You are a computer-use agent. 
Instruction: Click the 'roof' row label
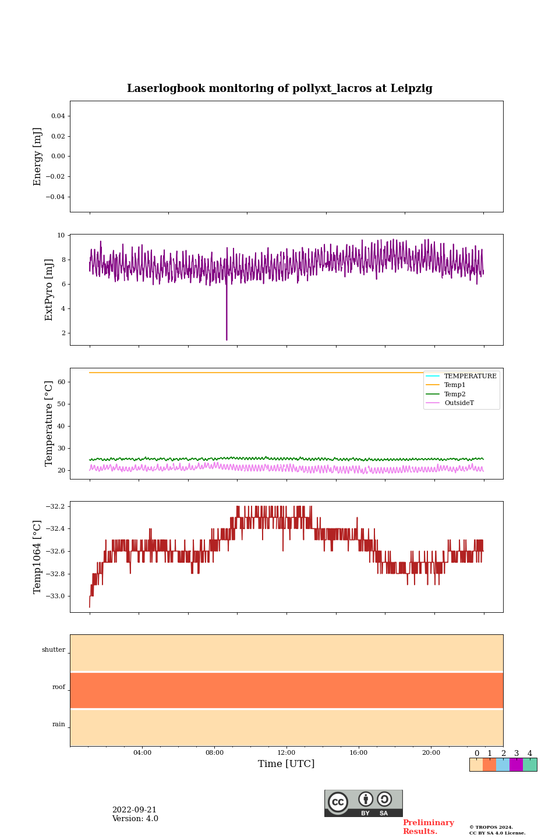tap(59, 687)
